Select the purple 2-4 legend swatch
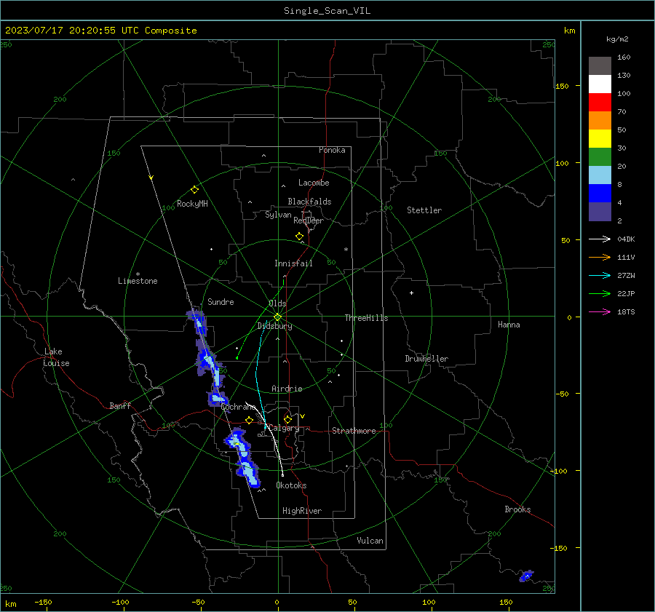655x612 pixels. [600, 211]
